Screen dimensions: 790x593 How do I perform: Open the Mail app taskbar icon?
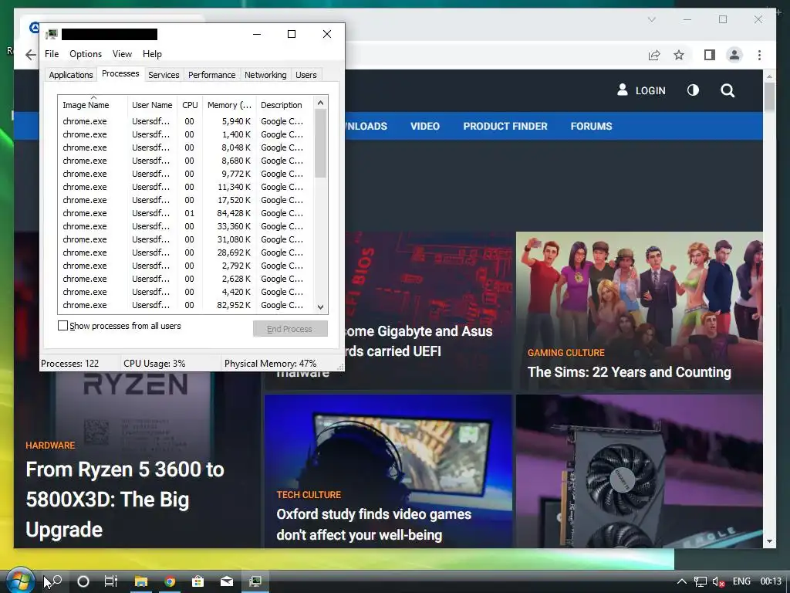click(x=227, y=581)
